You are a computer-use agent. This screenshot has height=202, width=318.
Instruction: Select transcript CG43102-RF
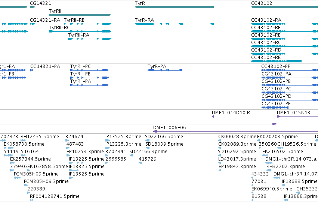[x=266, y=28]
